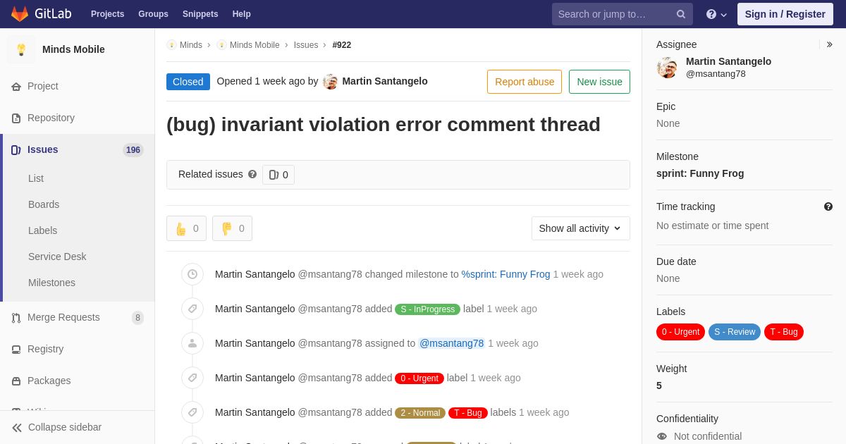Click Minds Mobile project title in sidebar
The height and width of the screenshot is (444, 846).
(73, 49)
